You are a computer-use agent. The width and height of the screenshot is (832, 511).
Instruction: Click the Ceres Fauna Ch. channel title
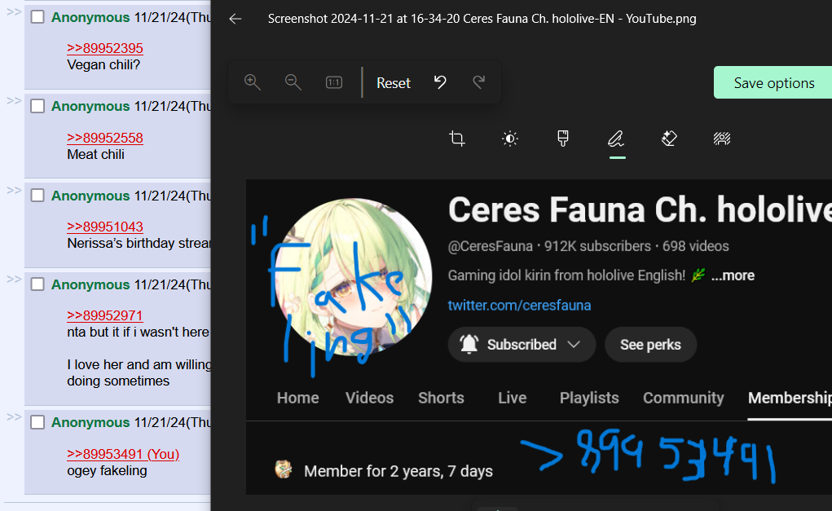(640, 209)
